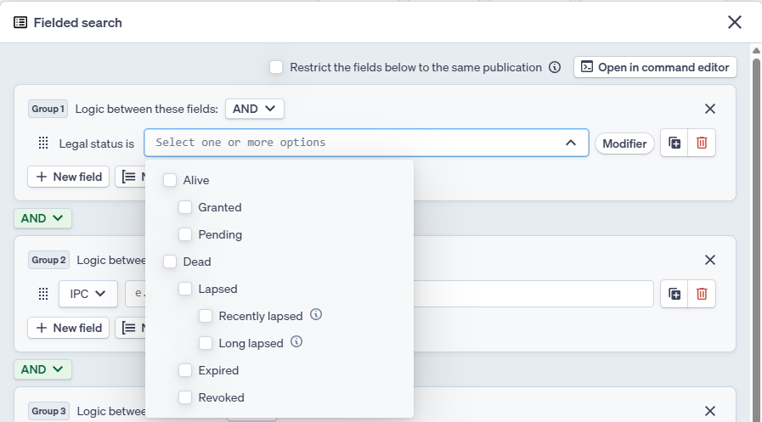Enable restrict fields to same publication
Viewport: 762px width, 422px height.
click(276, 67)
